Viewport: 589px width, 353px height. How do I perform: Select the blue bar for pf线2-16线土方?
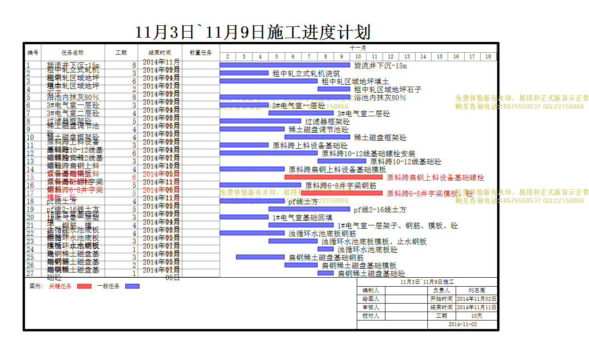coord(309,209)
